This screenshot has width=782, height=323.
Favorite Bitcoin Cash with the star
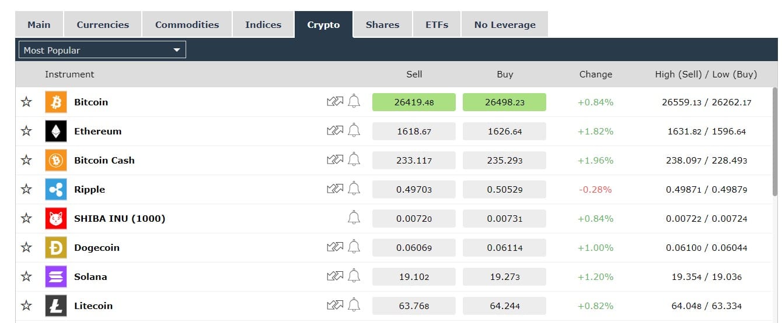tap(26, 160)
